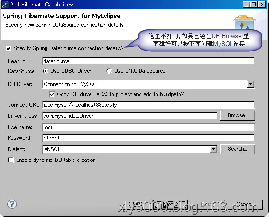
Task: Focus the Connect URL text field
Action: (x=148, y=105)
